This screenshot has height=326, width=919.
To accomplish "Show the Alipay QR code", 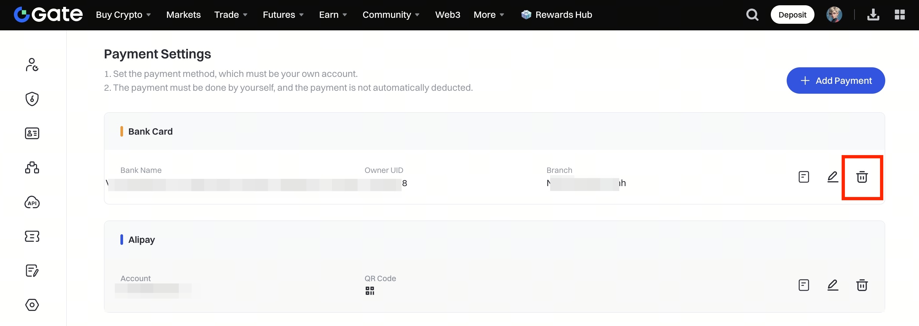I will [370, 291].
